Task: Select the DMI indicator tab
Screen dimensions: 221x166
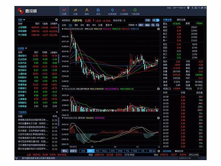Action: 120,151
